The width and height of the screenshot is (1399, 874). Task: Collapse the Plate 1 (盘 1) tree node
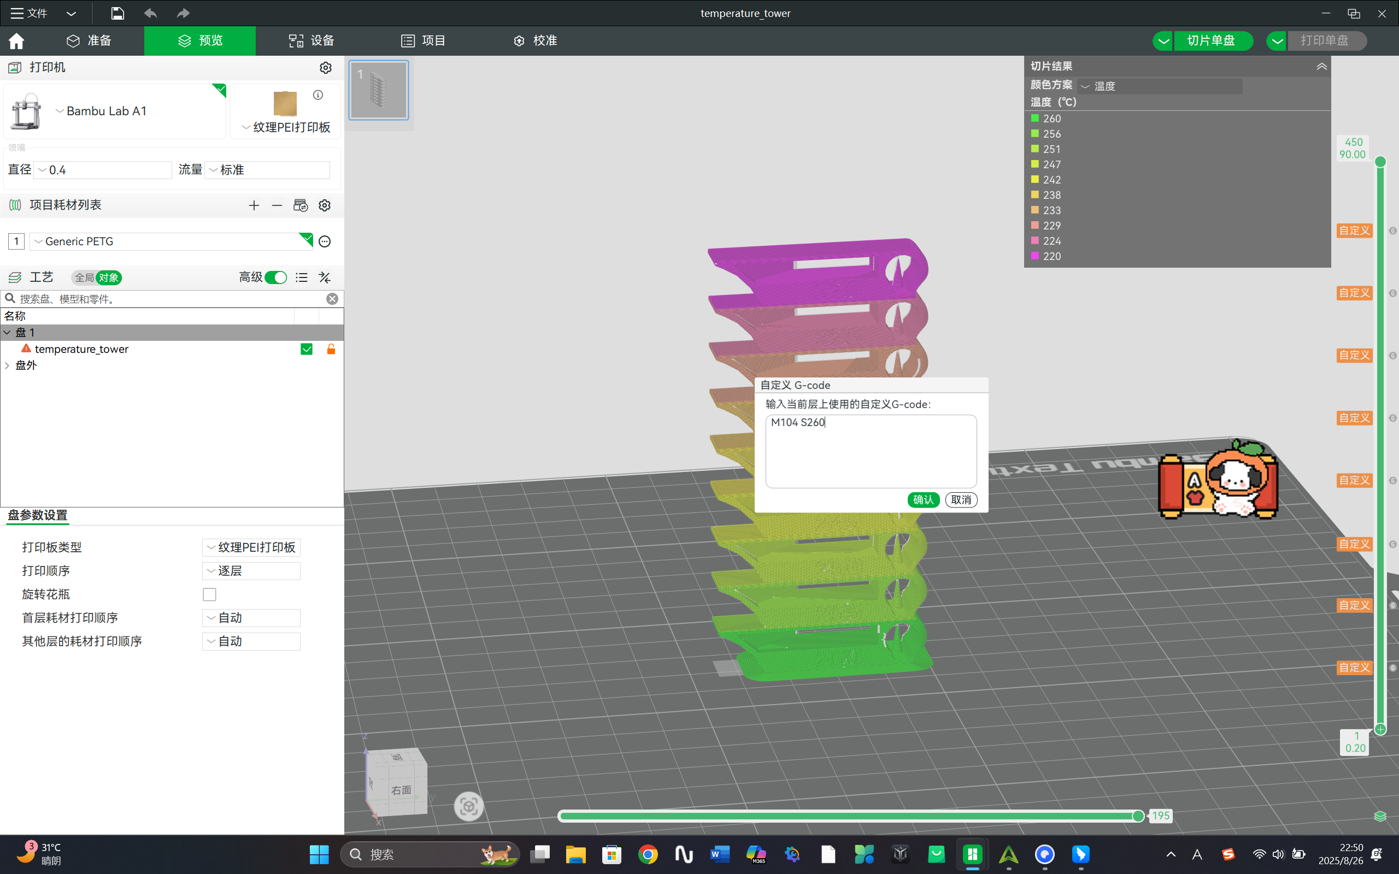[7, 332]
